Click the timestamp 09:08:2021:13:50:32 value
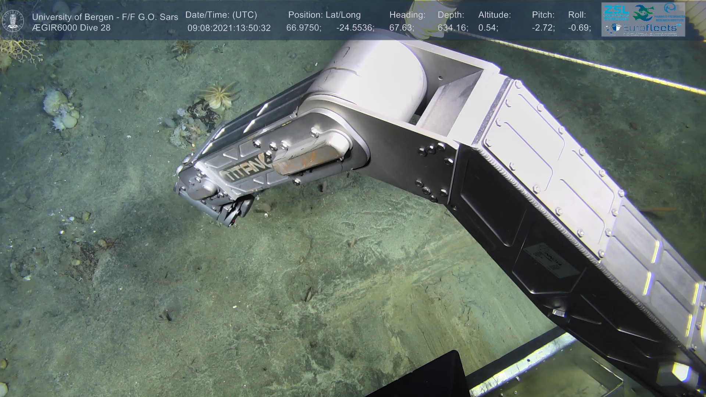Screen dimensions: 706x397 pos(229,28)
